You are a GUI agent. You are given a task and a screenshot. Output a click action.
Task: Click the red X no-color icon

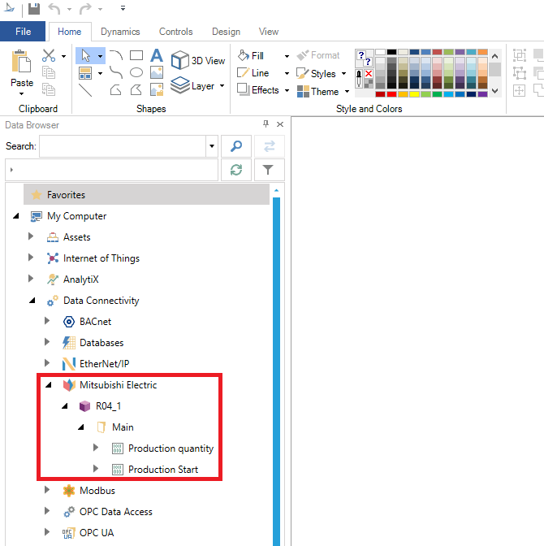[369, 74]
